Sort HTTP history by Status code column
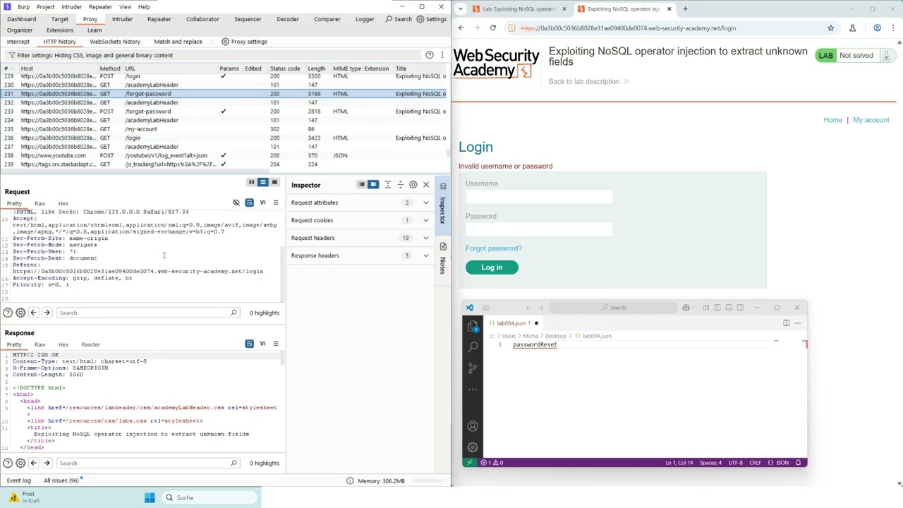This screenshot has width=903, height=508. [285, 68]
